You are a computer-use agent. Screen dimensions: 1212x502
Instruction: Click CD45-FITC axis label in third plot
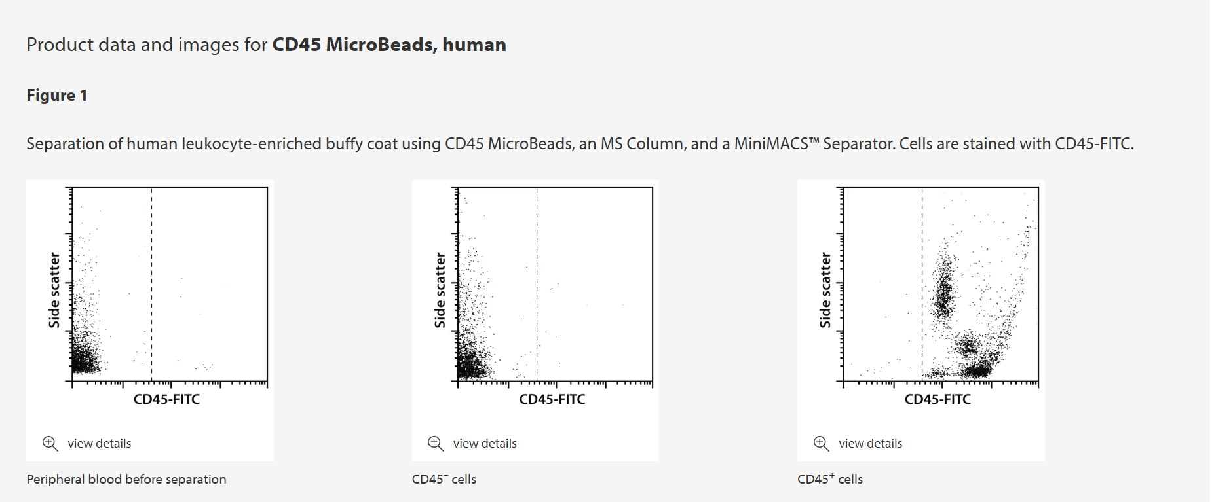click(937, 399)
